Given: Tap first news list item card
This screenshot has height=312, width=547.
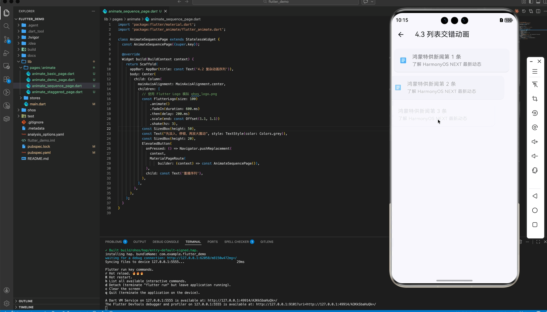Looking at the screenshot, I should click(x=451, y=60).
